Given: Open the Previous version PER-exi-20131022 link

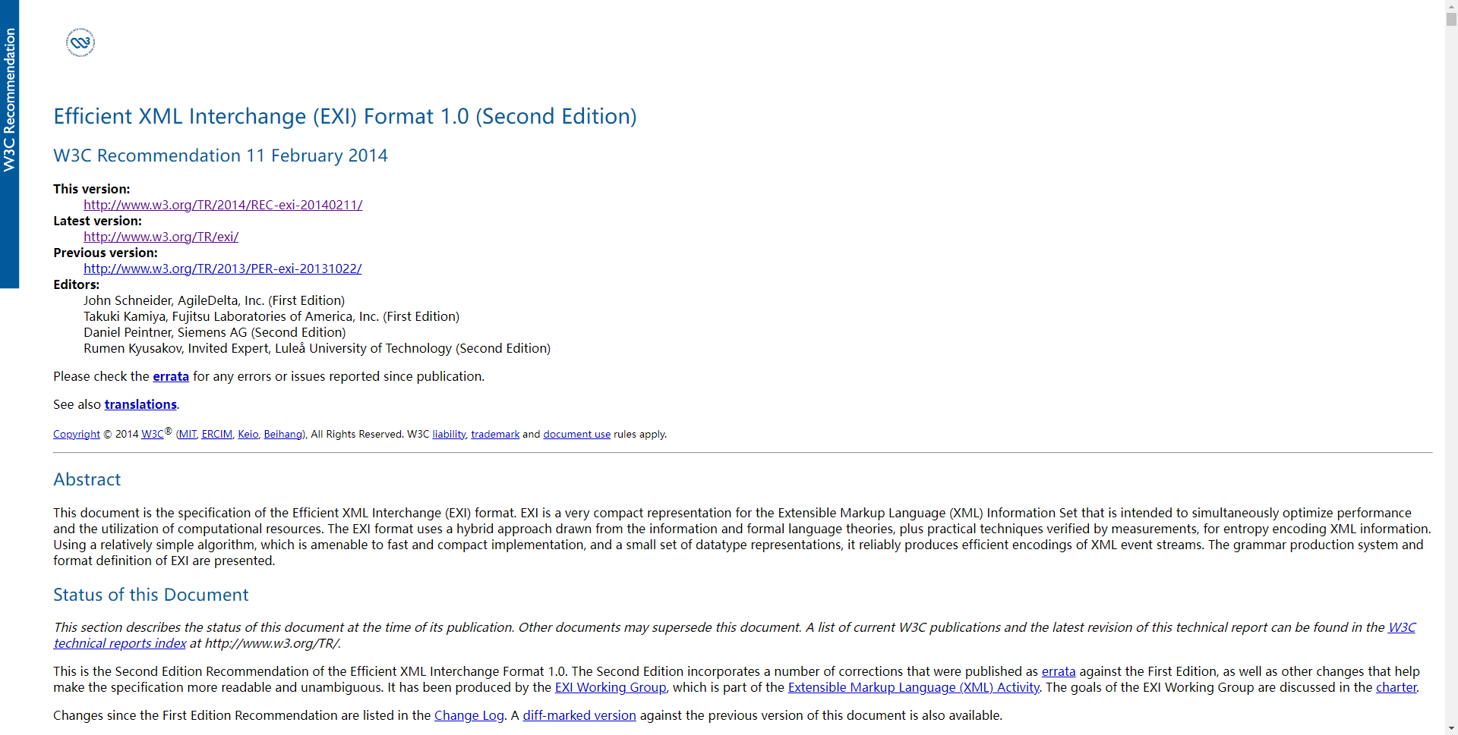Looking at the screenshot, I should 222,269.
